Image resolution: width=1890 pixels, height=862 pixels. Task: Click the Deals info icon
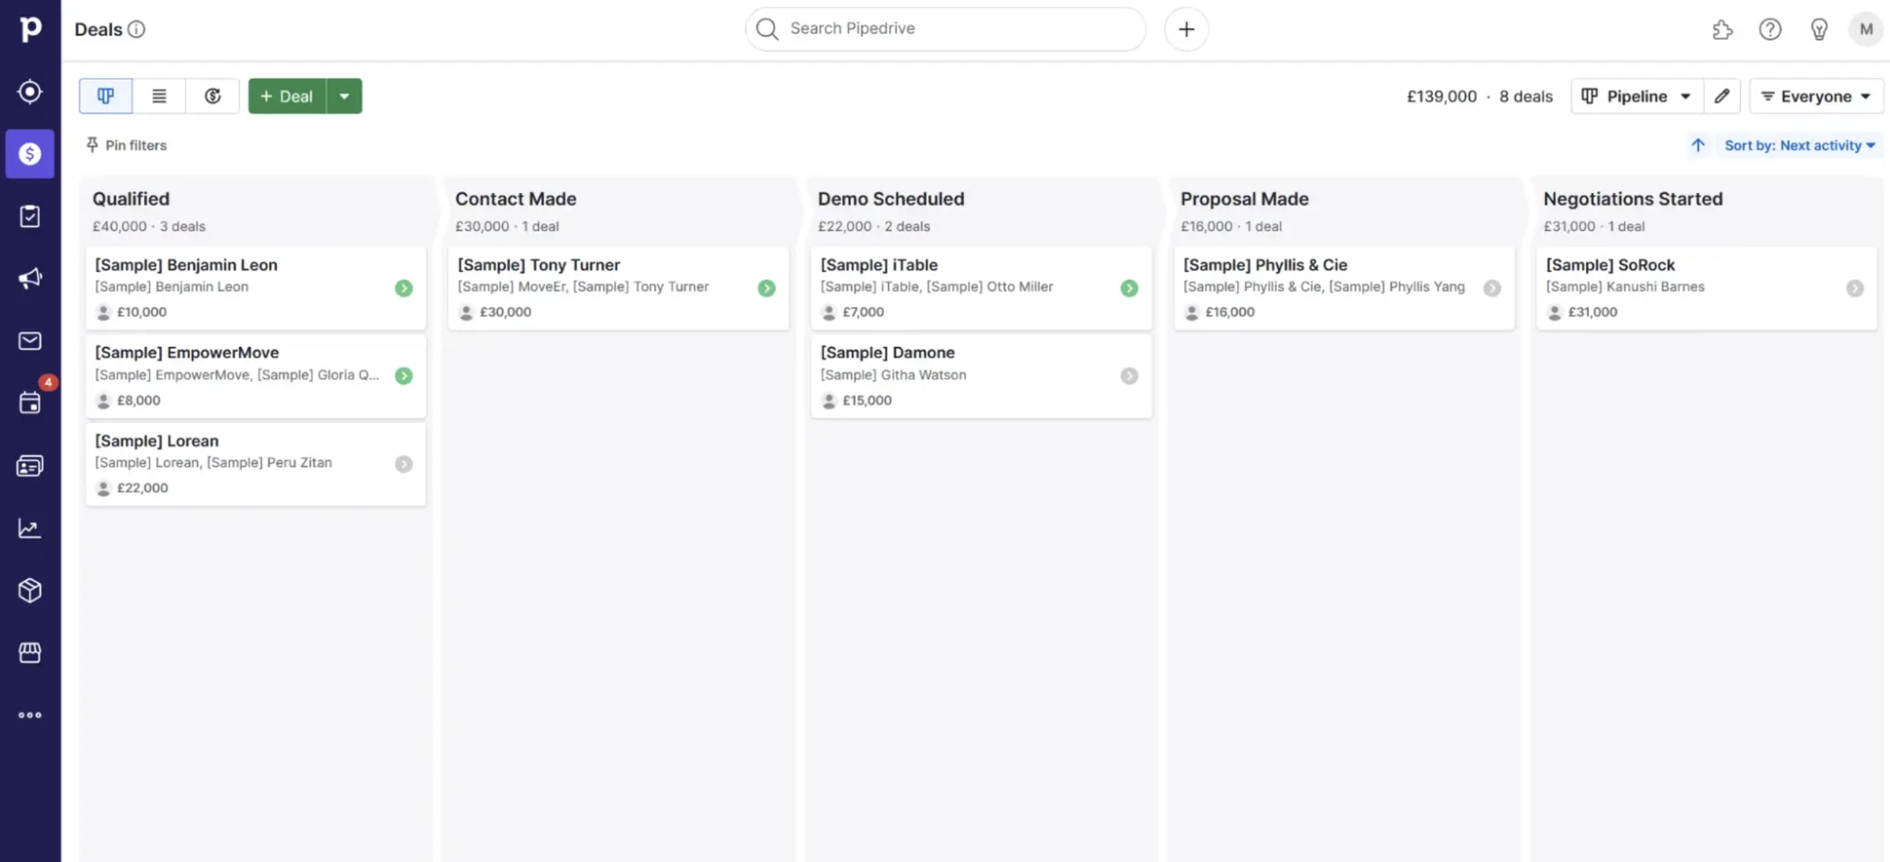click(x=137, y=29)
